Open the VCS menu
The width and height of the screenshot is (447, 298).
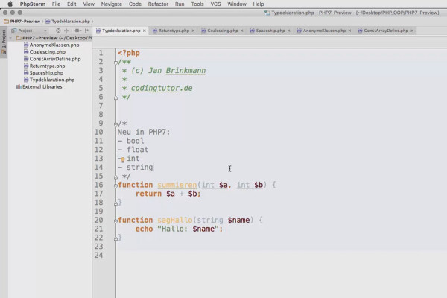click(215, 4)
